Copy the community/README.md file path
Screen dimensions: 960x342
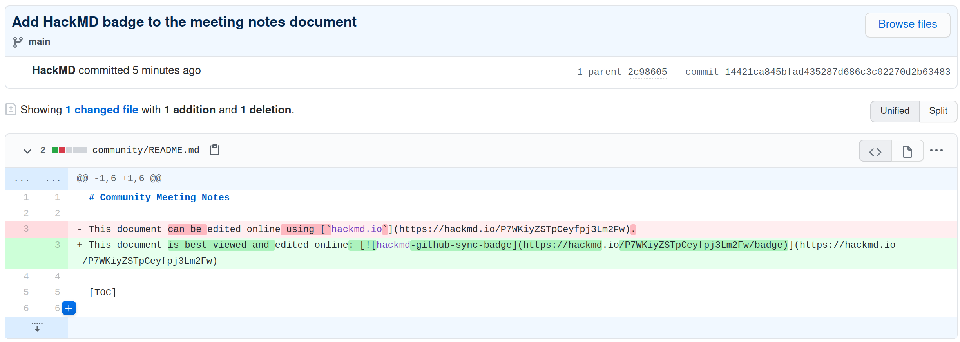[214, 150]
